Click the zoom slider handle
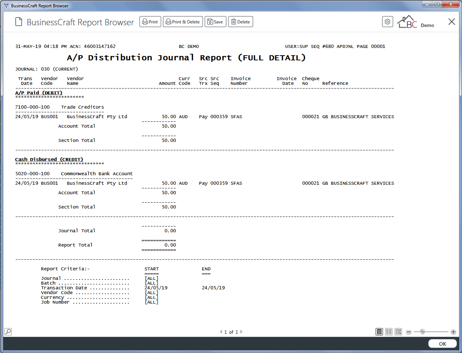 coord(422,332)
